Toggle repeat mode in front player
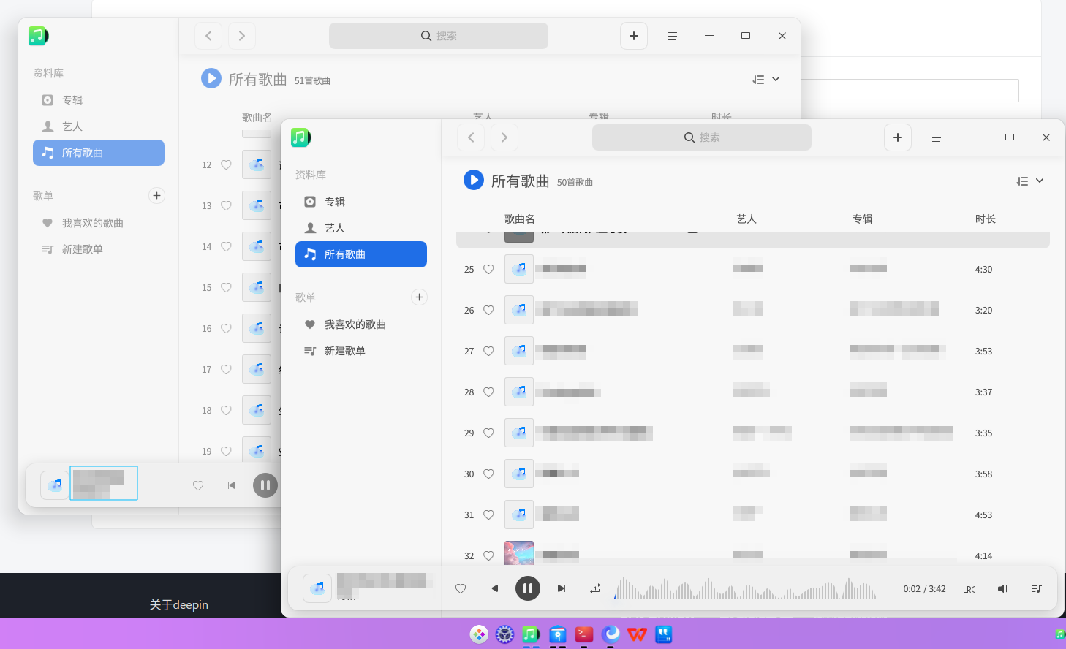This screenshot has width=1066, height=649. tap(595, 588)
